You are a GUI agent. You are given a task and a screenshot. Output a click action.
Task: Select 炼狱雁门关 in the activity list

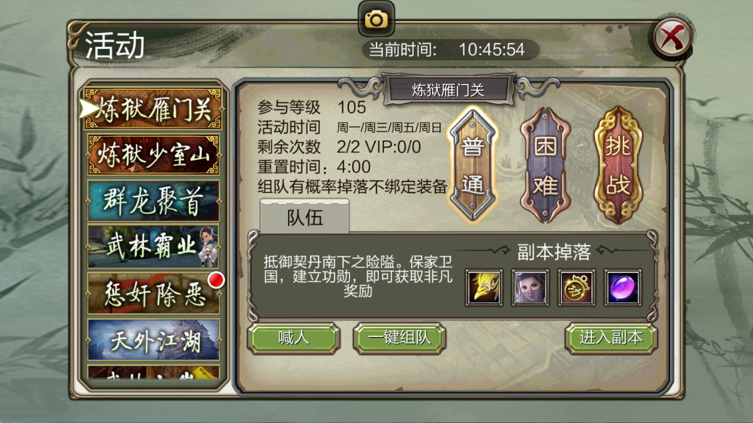click(x=153, y=109)
